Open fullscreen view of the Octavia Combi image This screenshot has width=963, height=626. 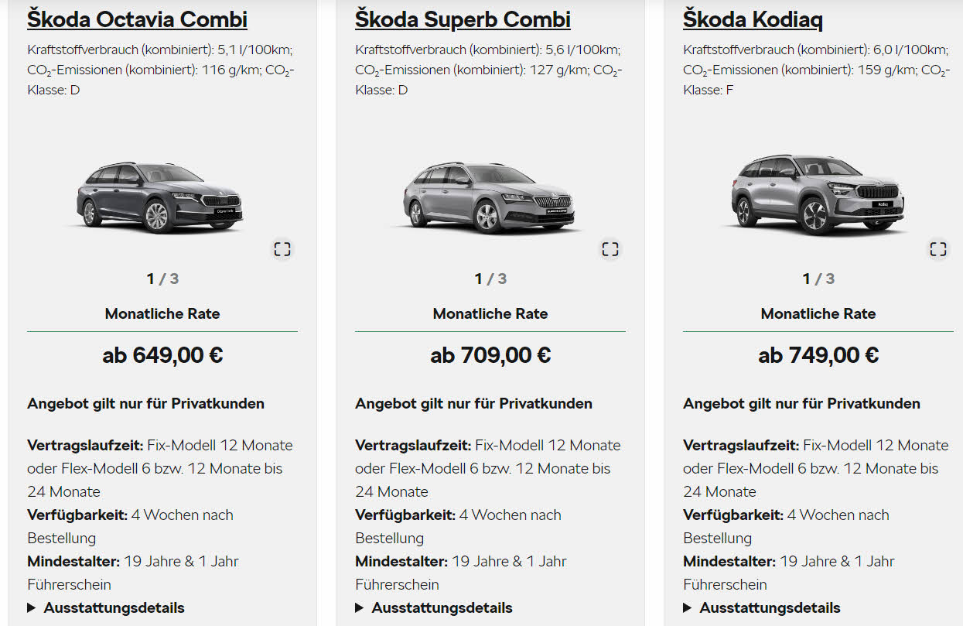(282, 249)
